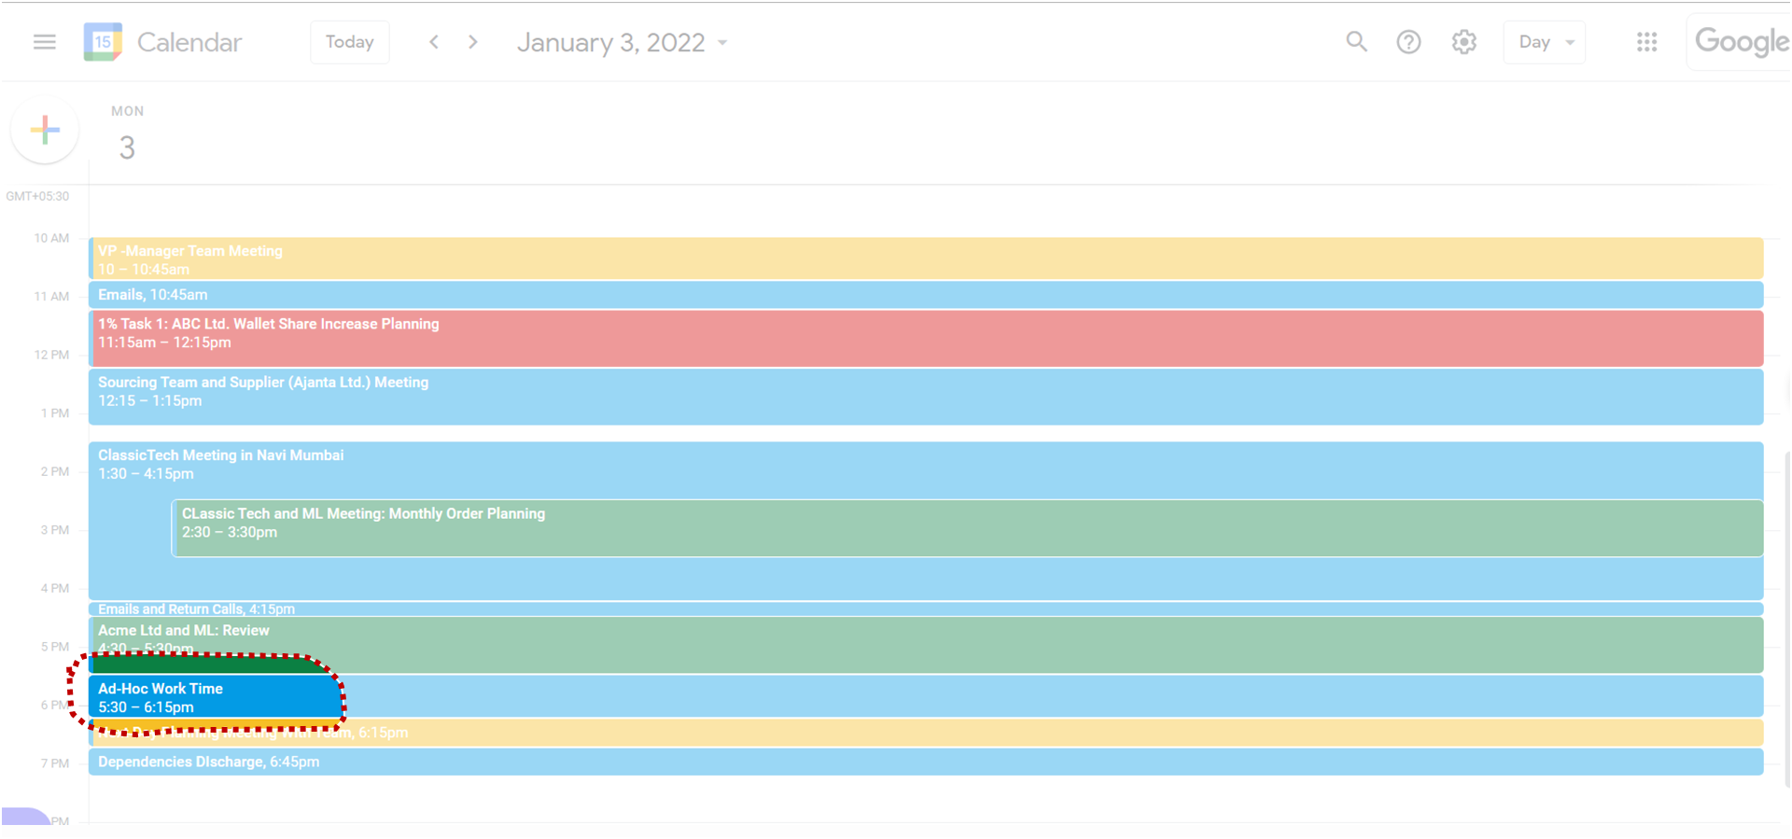
Task: Jump to Today
Action: (x=349, y=42)
